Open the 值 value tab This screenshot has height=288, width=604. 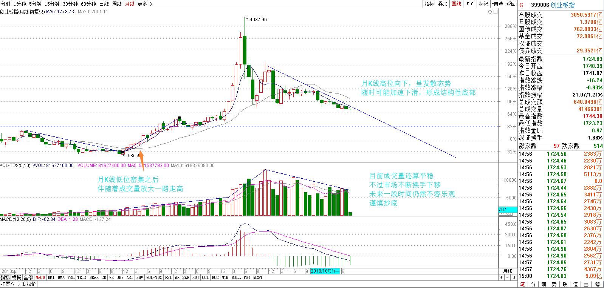click(x=576, y=284)
